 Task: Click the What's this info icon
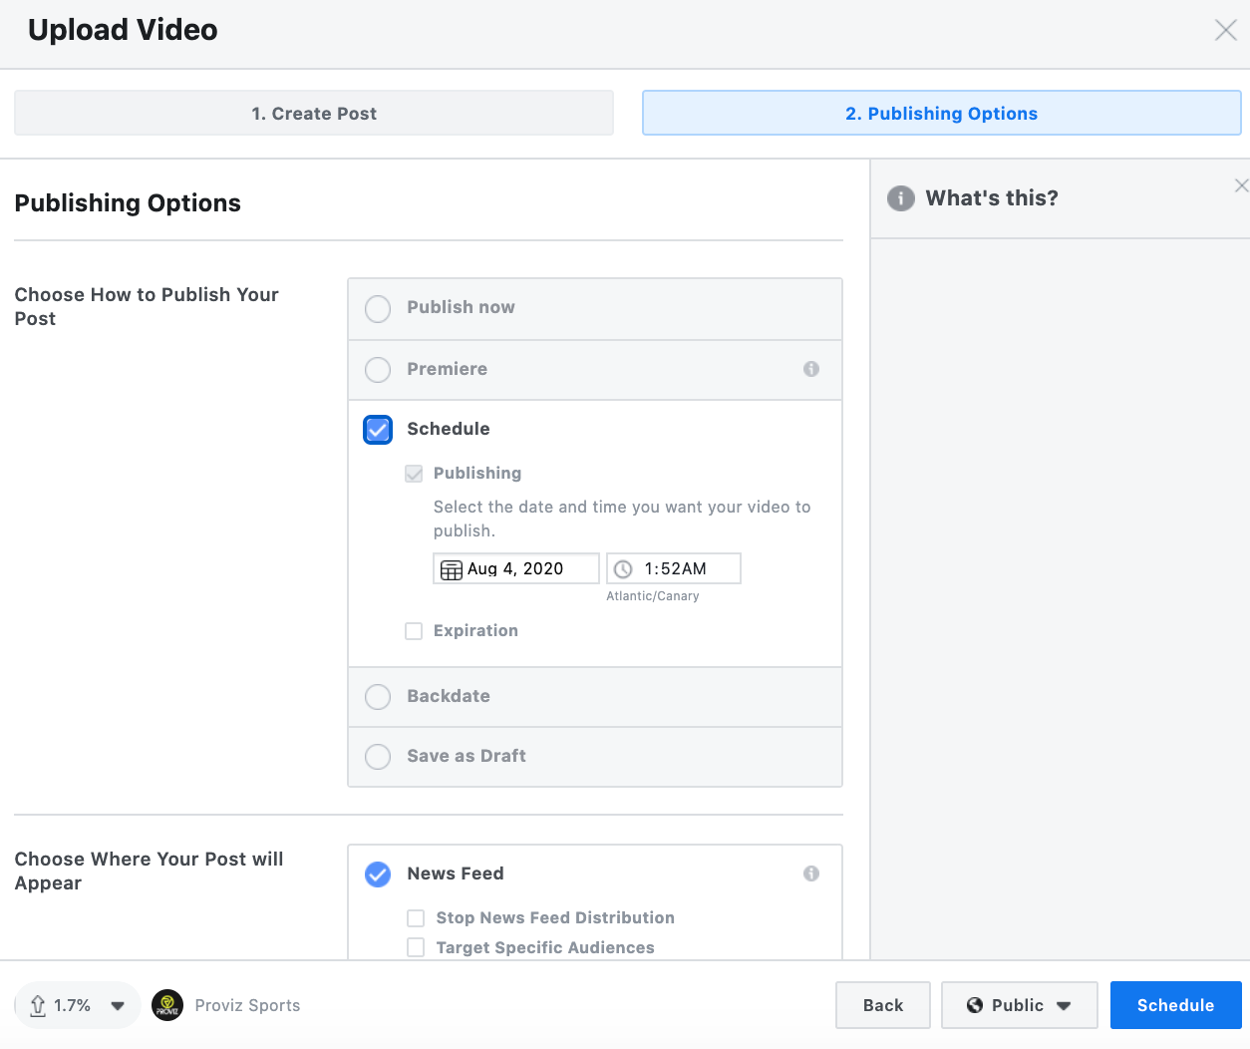(x=901, y=198)
